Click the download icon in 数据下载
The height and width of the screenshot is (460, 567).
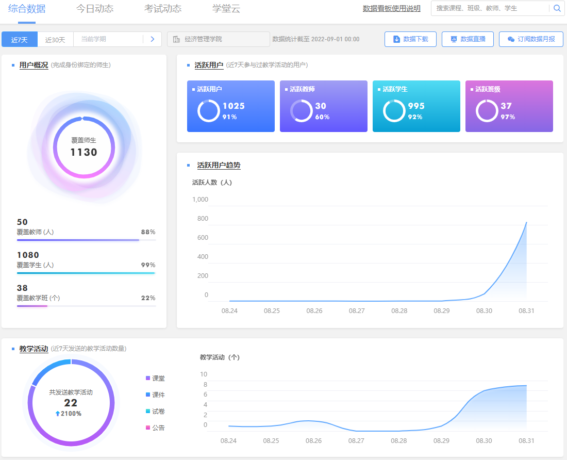[396, 39]
